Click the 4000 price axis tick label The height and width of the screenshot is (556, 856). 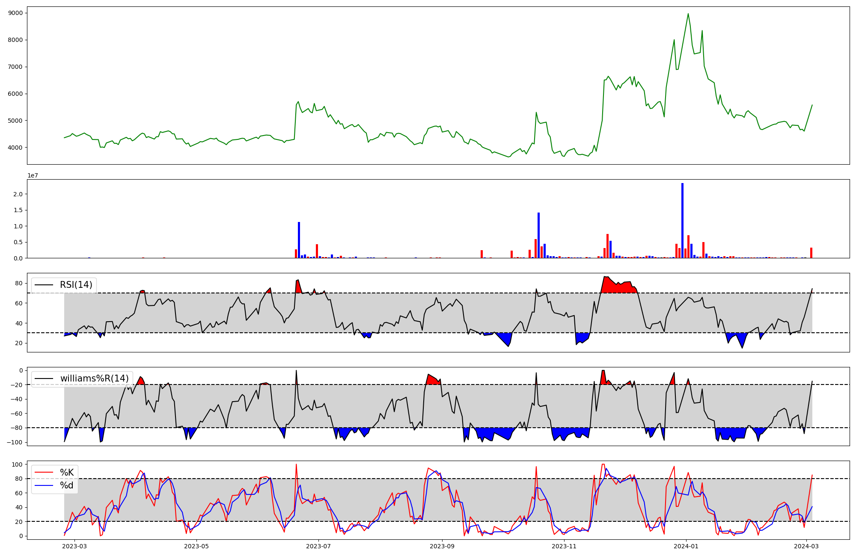16,148
